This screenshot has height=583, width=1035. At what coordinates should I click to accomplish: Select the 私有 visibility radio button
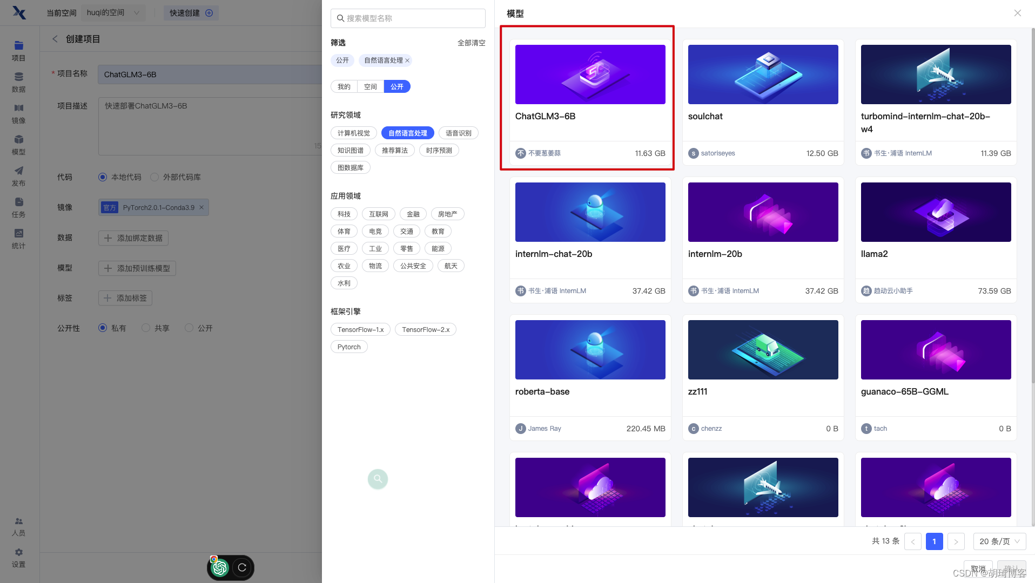click(x=103, y=328)
